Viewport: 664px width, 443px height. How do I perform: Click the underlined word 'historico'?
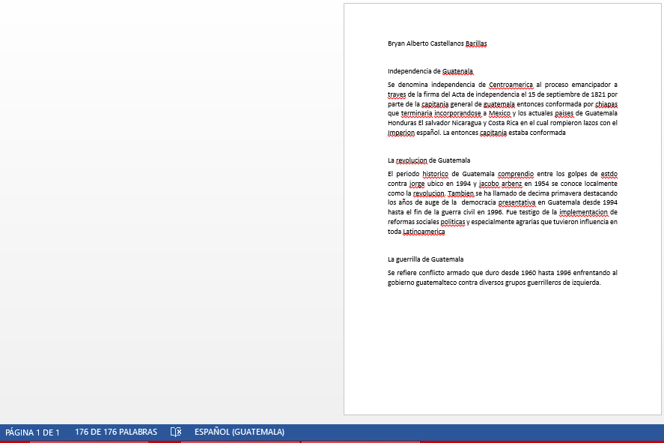[x=435, y=174]
